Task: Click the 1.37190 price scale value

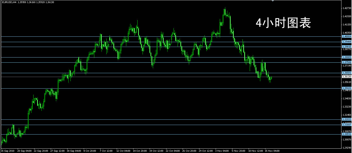Action: [x=347, y=66]
